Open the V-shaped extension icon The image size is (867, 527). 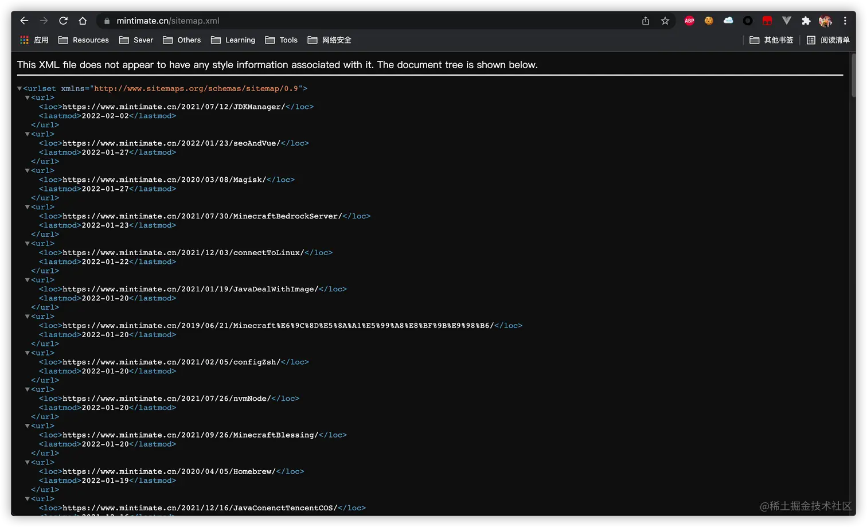[787, 21]
